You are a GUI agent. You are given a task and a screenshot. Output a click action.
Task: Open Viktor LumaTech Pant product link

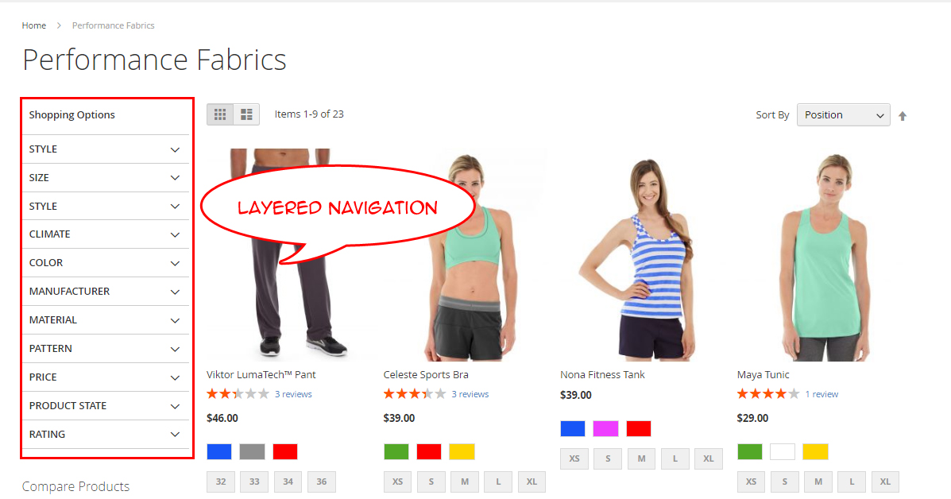click(x=261, y=375)
